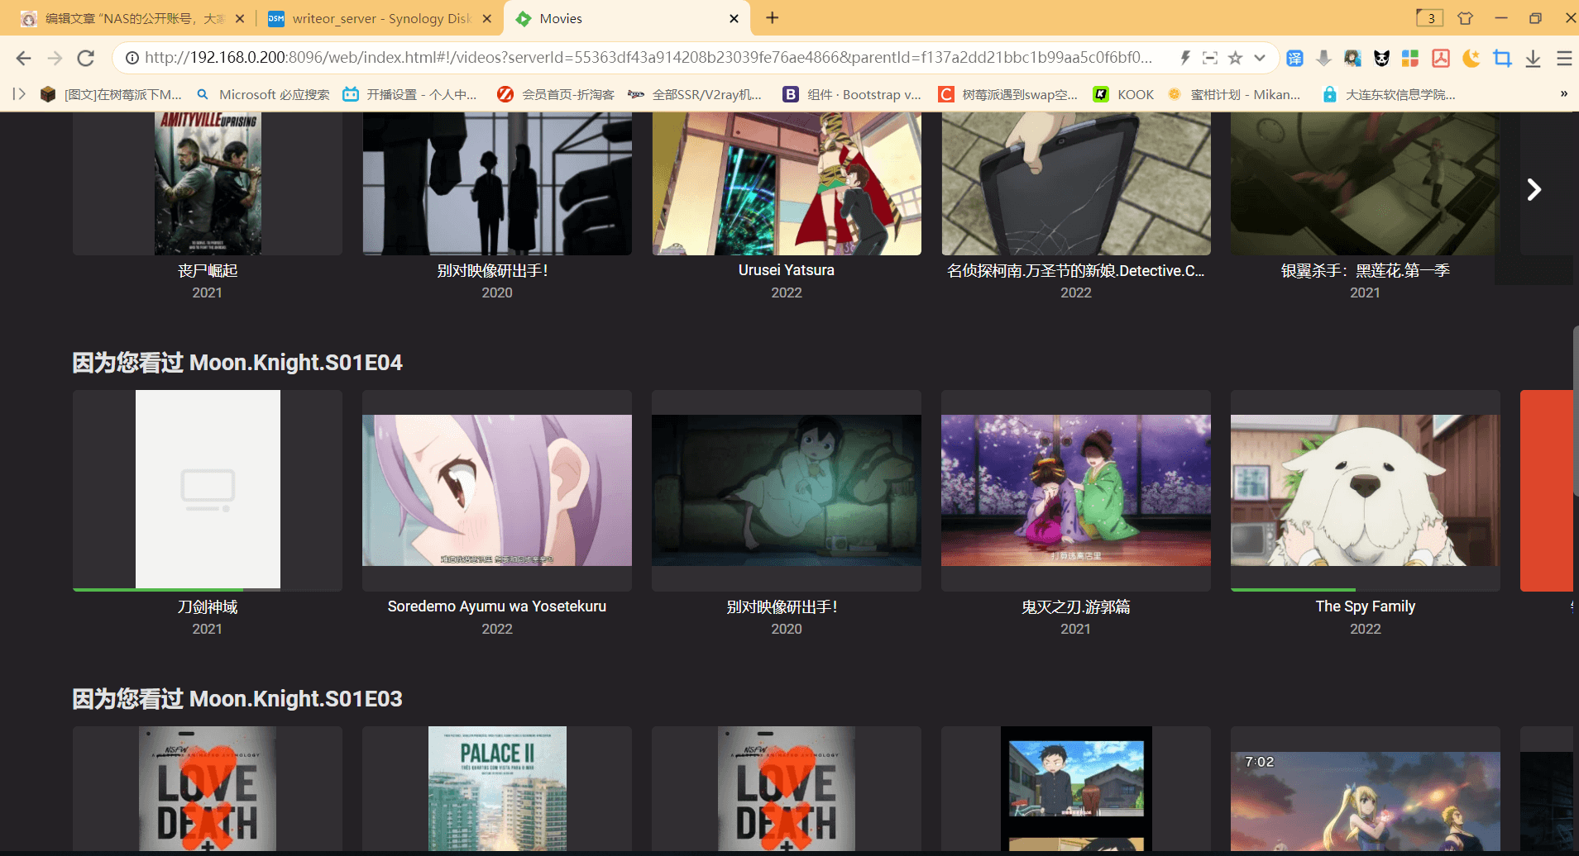Close the Movies tab
1579x856 pixels.
(x=734, y=18)
